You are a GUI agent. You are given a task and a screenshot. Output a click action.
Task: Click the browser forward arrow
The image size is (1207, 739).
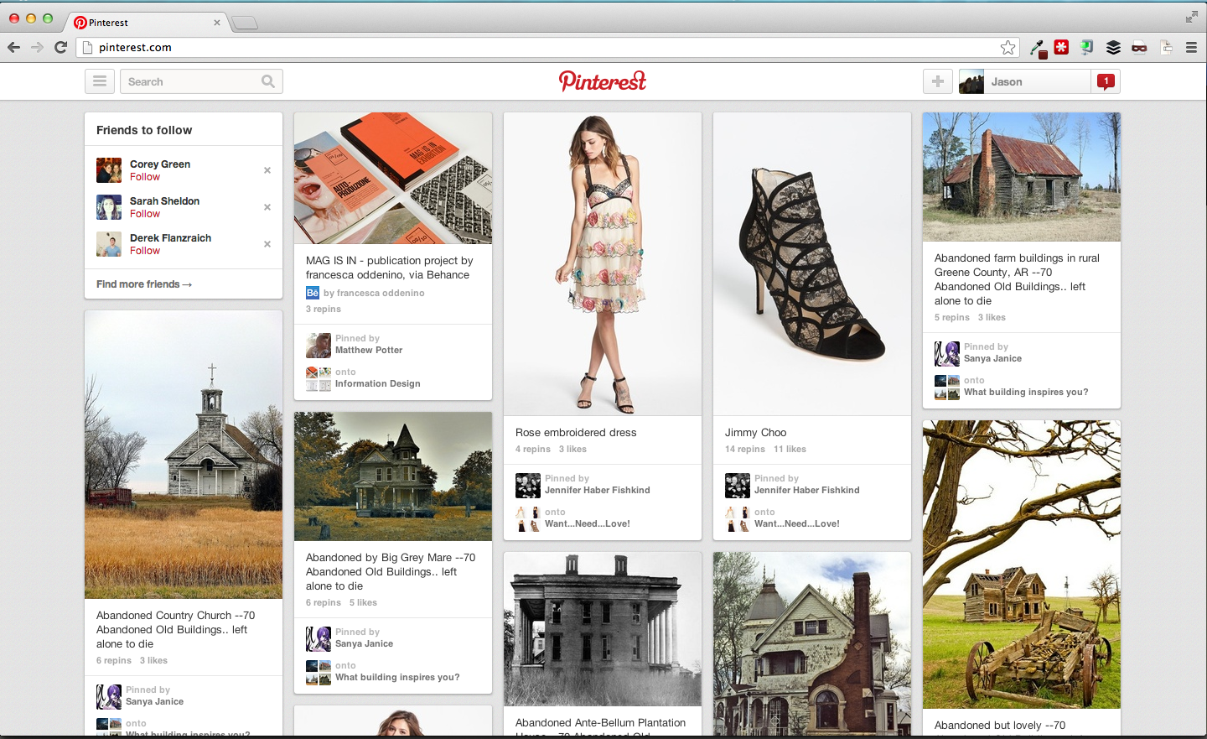click(x=37, y=47)
